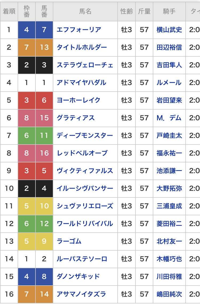
Task: Open horse page for アサマノイタズラ
Action: pos(81,294)
